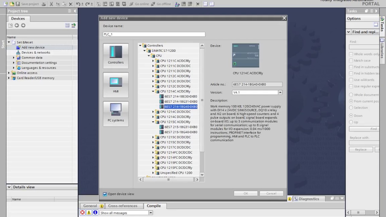Screen dimensions: 386x217
Task: Toggle Use regular expressions checkbox
Action: [351, 86]
